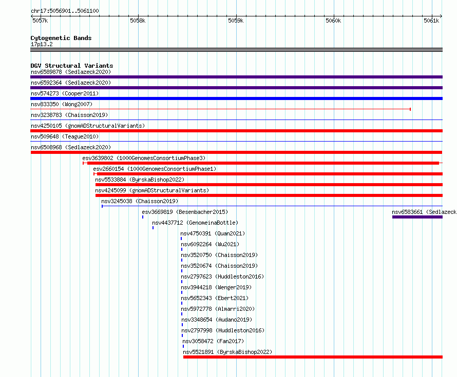Open variant nsv6592364 (Sedlazeck2020)
457x377 pixels.
coord(71,83)
